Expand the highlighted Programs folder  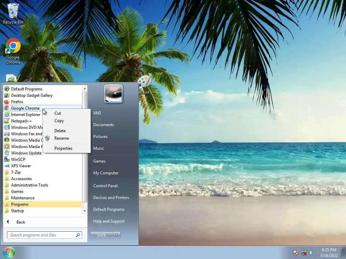click(x=43, y=204)
